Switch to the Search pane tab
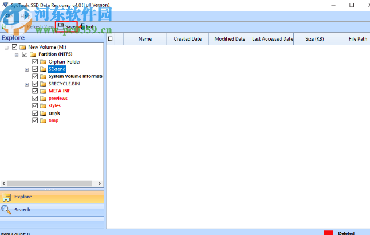 coord(52,209)
